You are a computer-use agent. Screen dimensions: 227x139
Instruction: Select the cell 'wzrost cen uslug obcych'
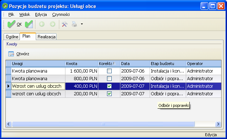[x=38, y=94]
